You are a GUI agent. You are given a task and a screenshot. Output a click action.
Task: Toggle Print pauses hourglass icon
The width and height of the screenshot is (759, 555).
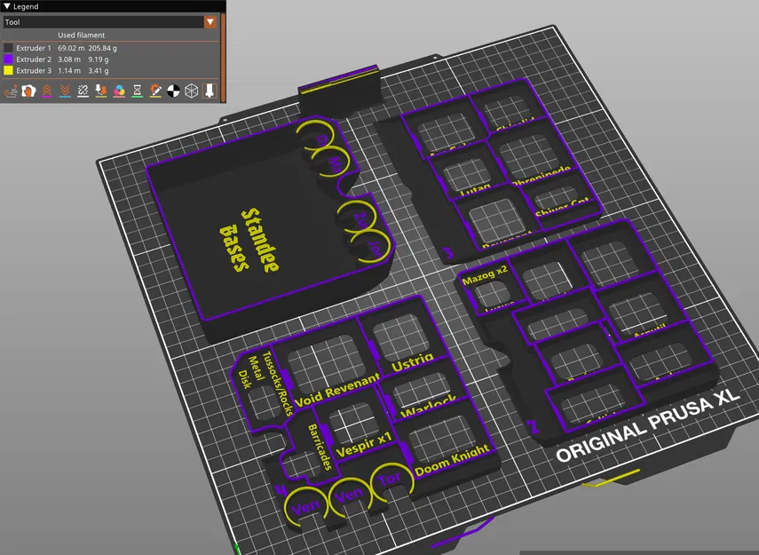click(138, 91)
